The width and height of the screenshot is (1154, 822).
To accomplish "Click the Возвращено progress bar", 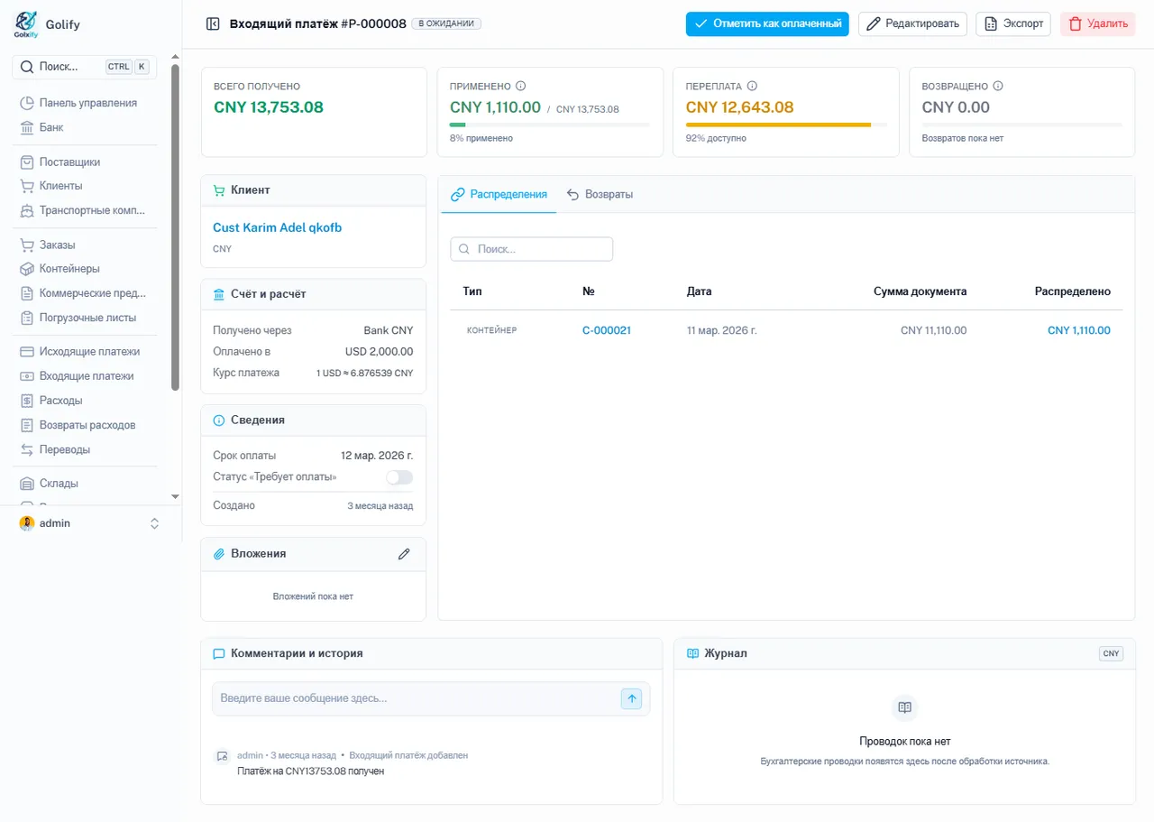I will point(1022,125).
